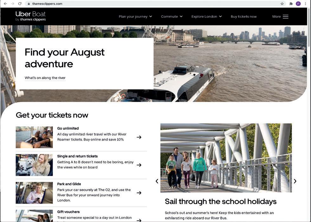Viewport: 311px width, 222px height.
Task: Expand the Explore London dropdown
Action: click(x=206, y=16)
